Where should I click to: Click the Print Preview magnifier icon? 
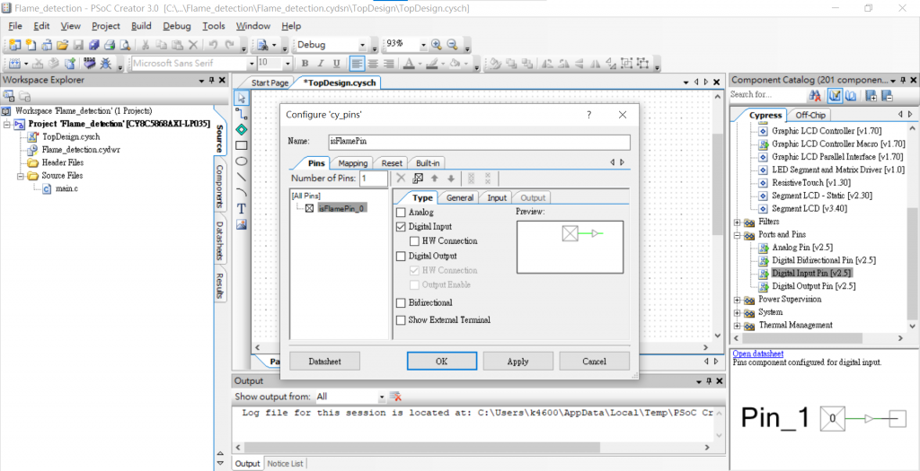click(x=124, y=45)
